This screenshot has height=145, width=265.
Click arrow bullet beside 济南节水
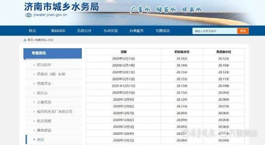(x=34, y=84)
